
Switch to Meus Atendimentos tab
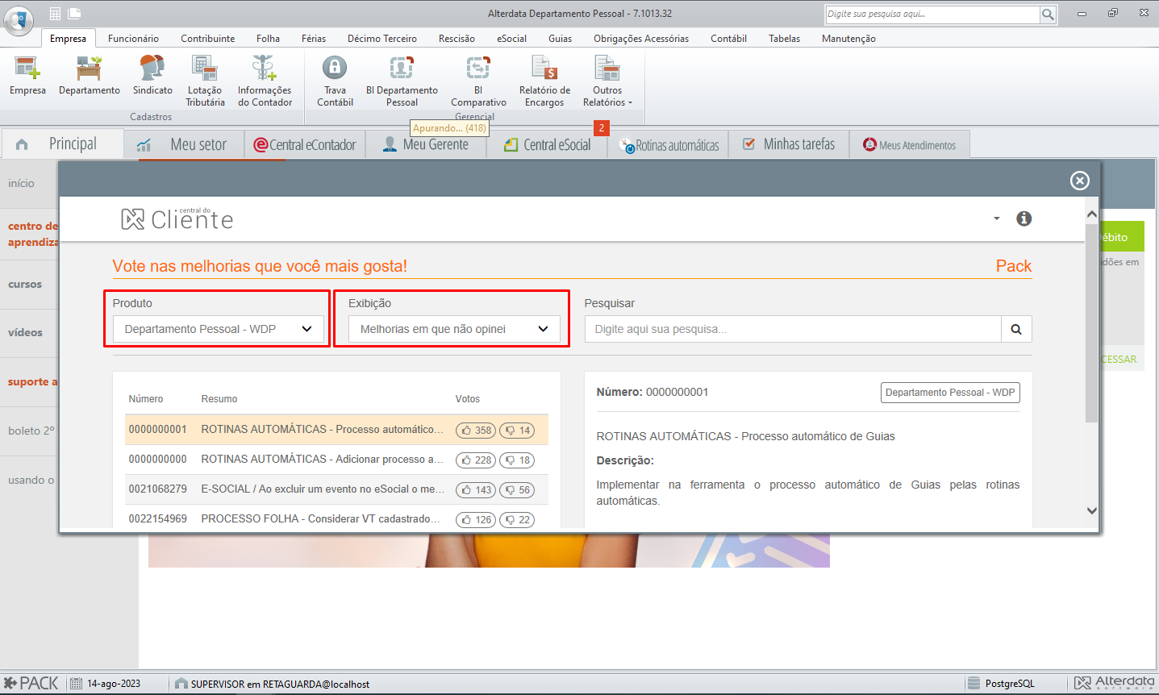910,144
